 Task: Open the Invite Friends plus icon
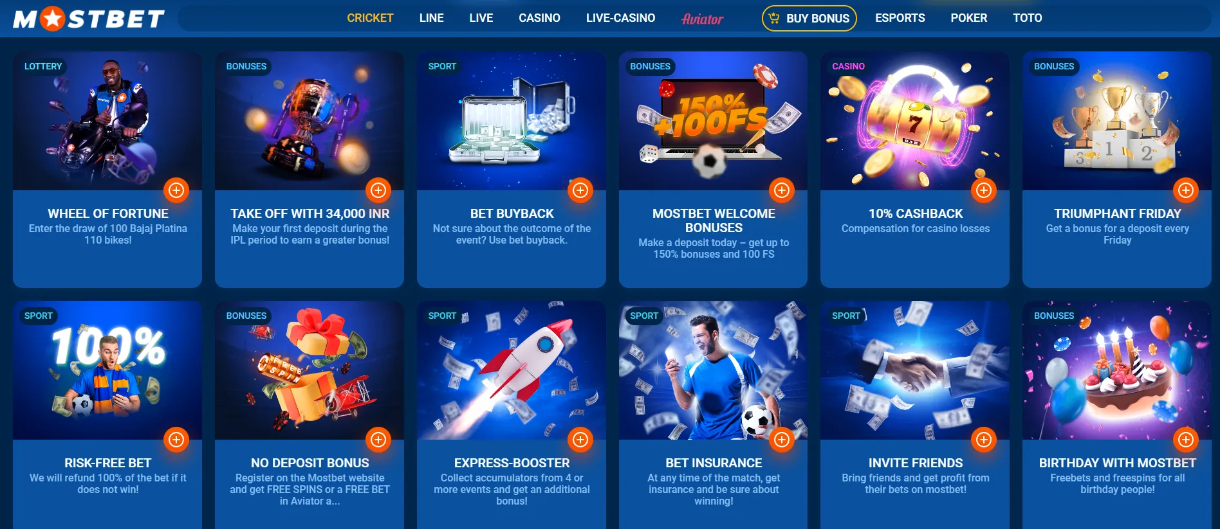(984, 440)
